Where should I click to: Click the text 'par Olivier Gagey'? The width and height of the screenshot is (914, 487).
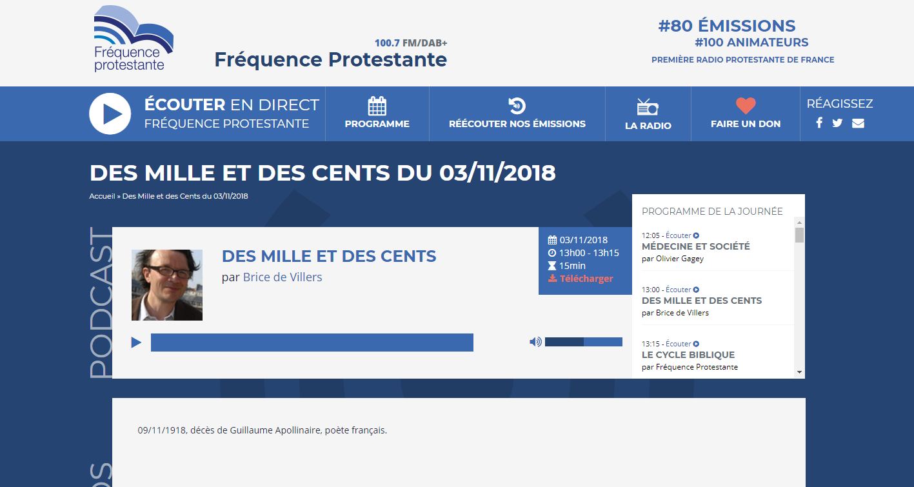673,259
